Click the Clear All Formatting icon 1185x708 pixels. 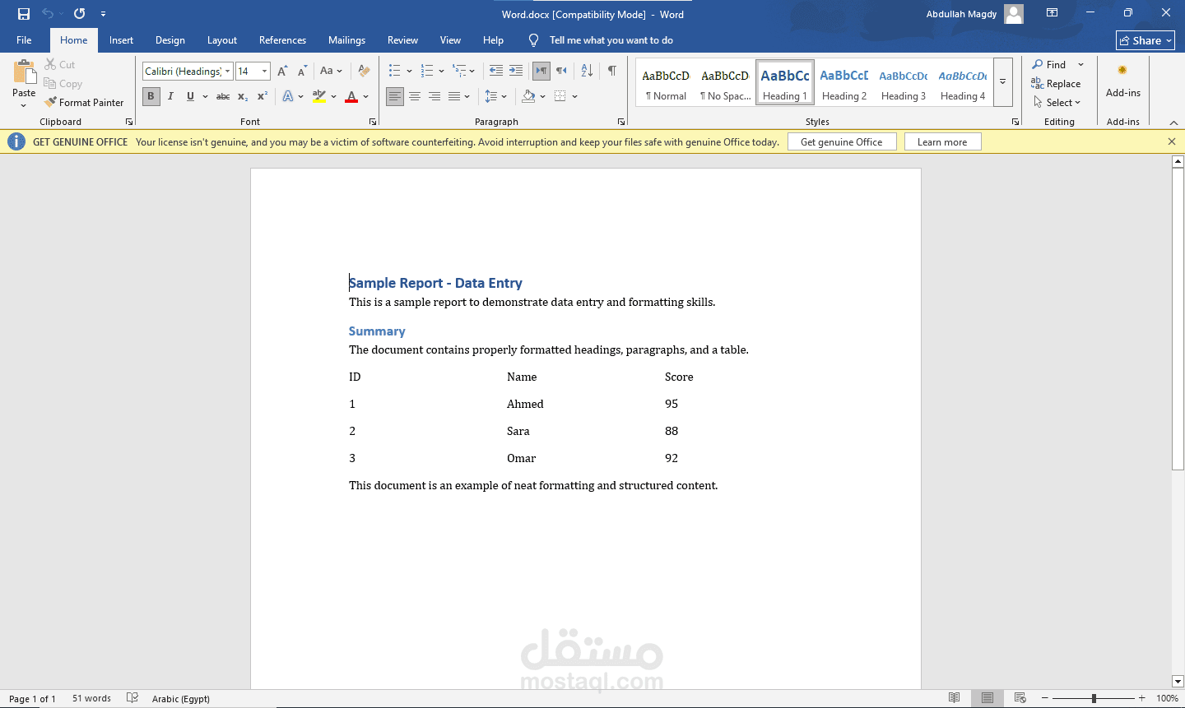(x=364, y=72)
